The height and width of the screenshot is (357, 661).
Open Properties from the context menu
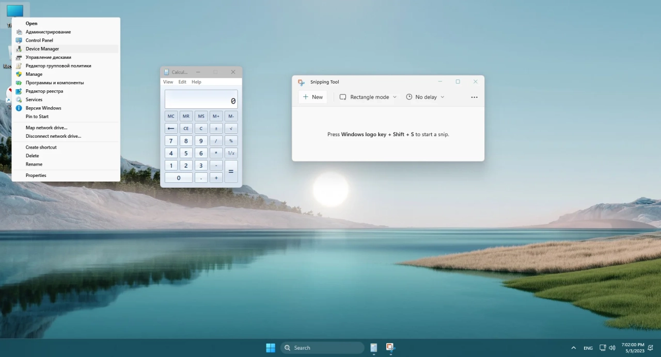click(66, 175)
